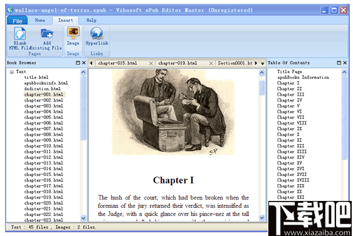Screen dimensions: 353x236
Task: Select chapter-019.html in Book Browser
Action: point(44,197)
